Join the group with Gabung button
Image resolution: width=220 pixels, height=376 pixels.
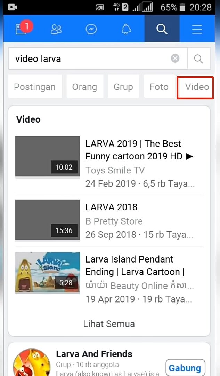pos(185,368)
